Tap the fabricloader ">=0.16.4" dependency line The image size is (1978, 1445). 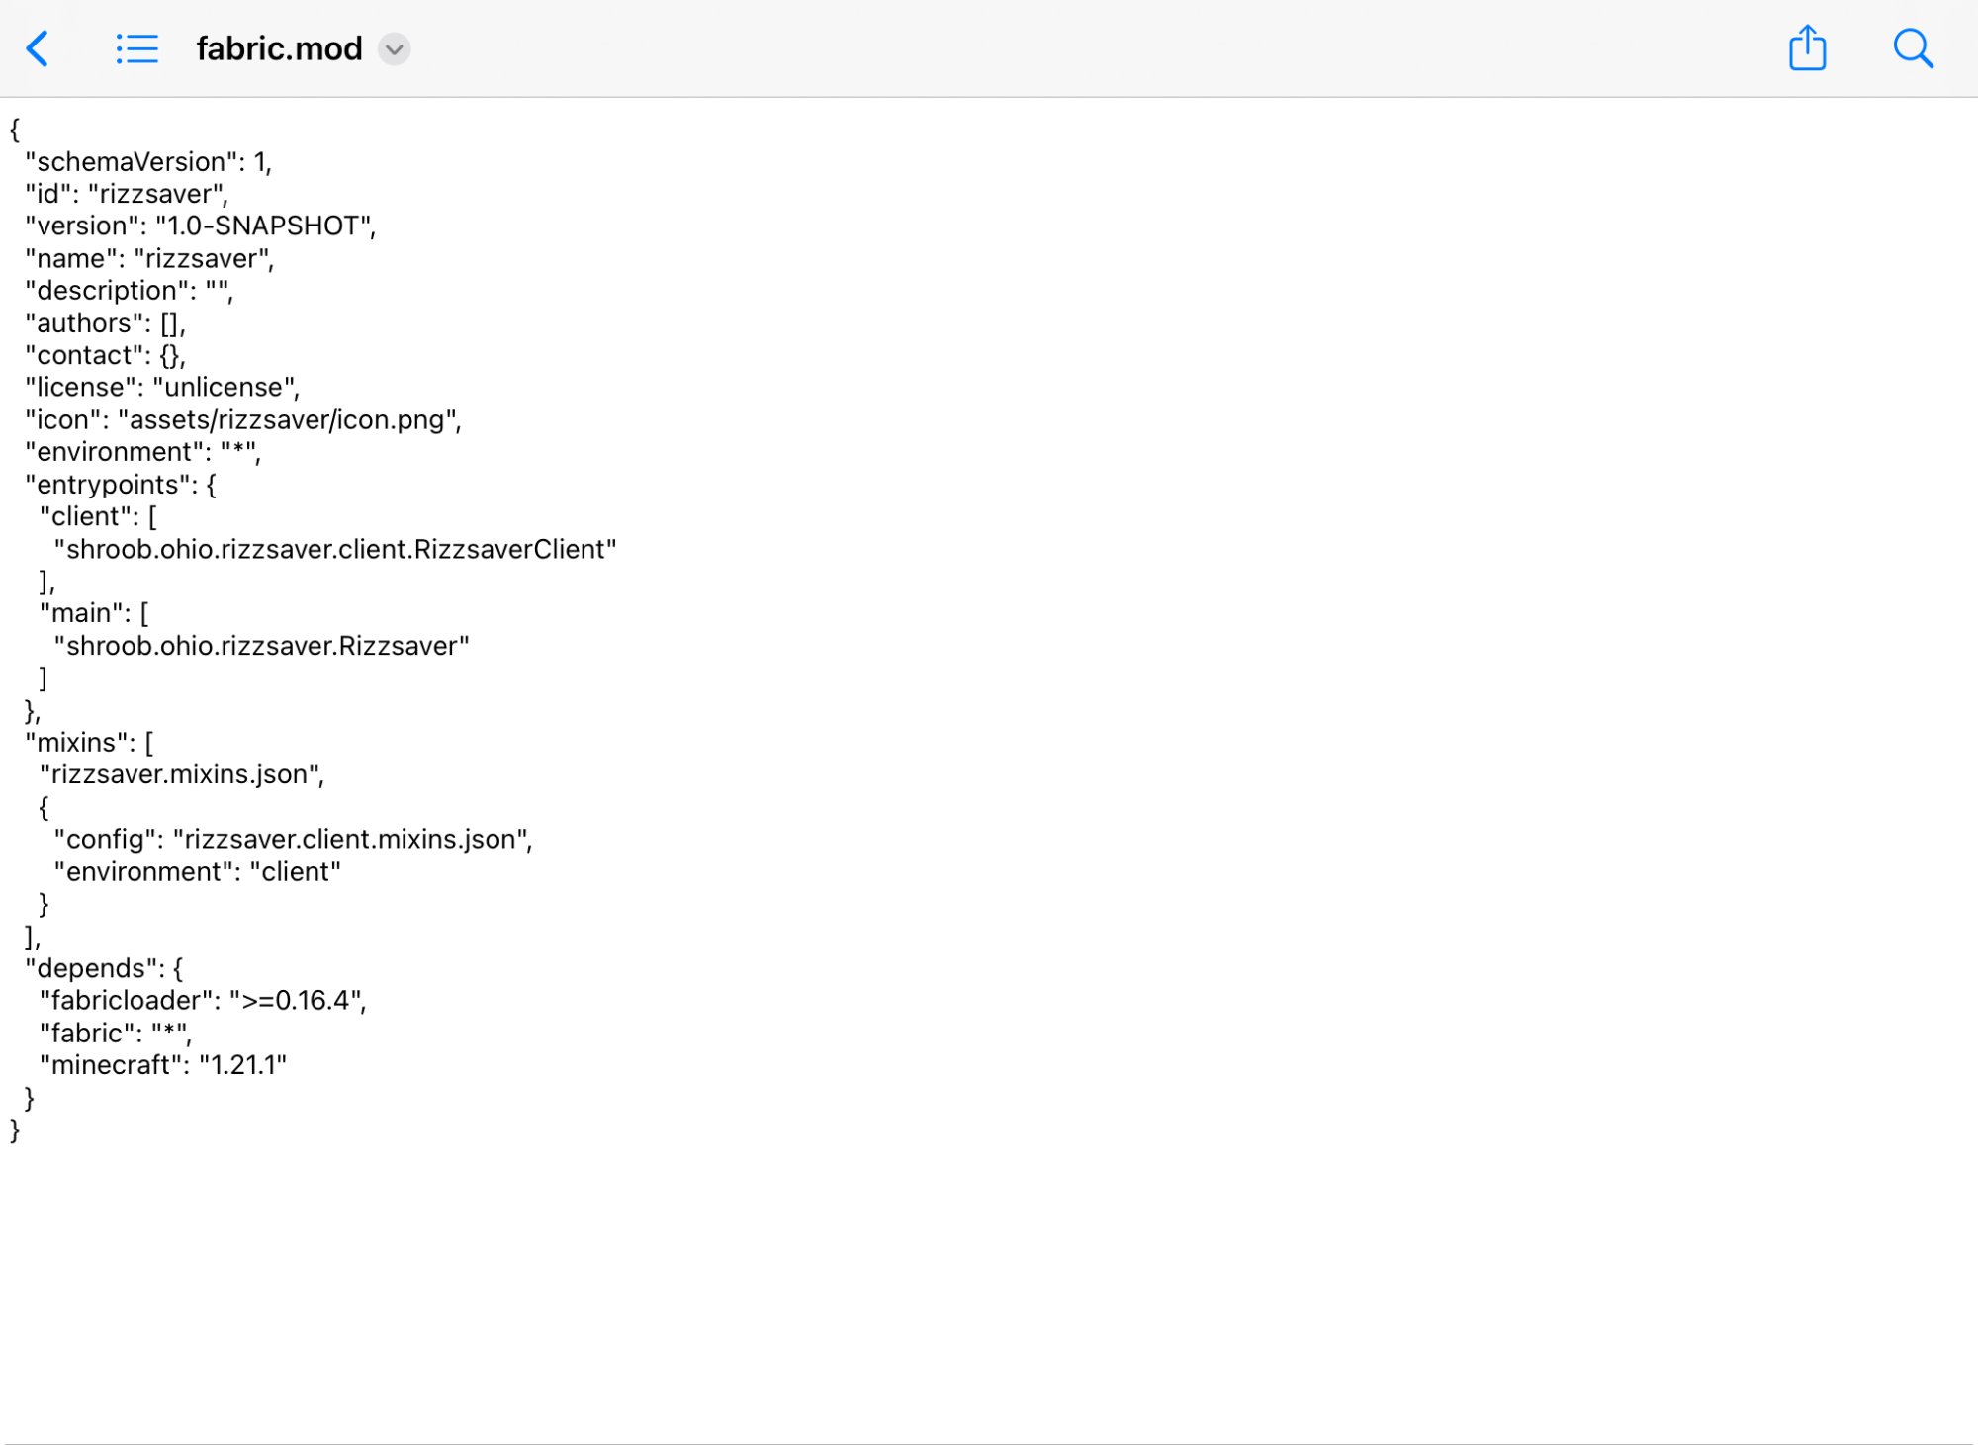(203, 1000)
